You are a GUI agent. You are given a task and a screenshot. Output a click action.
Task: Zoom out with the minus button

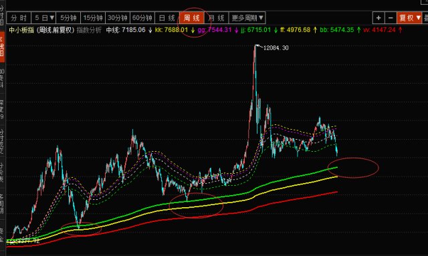point(391,18)
